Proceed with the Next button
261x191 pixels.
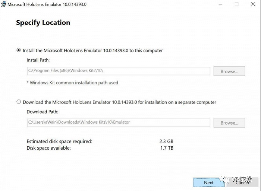(209, 182)
